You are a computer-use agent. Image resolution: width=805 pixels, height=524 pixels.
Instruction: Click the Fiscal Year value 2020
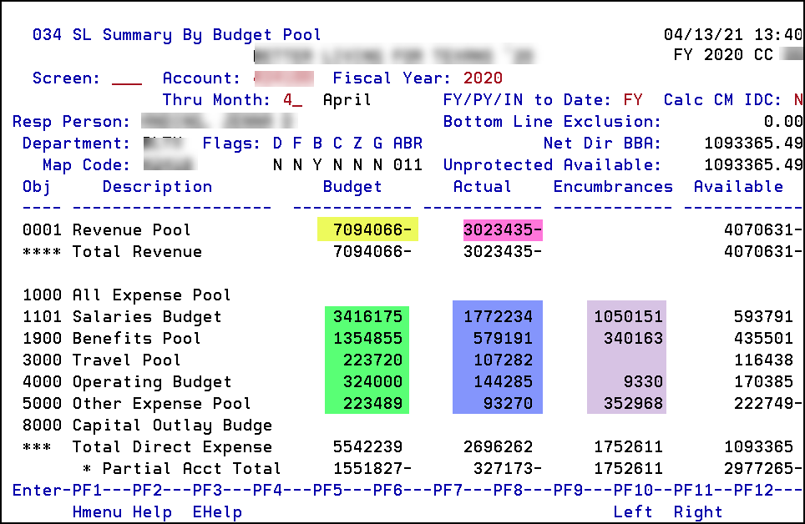click(x=483, y=78)
